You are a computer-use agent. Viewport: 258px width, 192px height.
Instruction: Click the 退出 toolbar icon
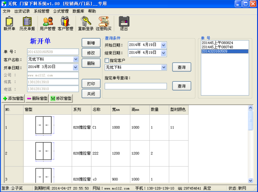pyautogui.click(x=124, y=23)
